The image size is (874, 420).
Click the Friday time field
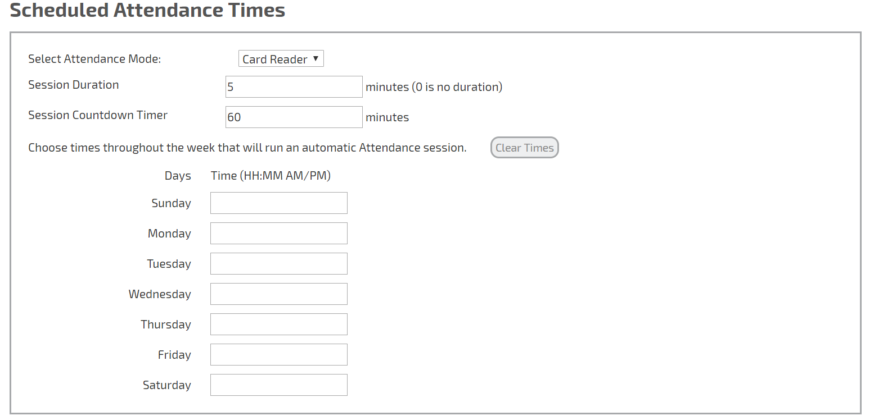point(278,355)
